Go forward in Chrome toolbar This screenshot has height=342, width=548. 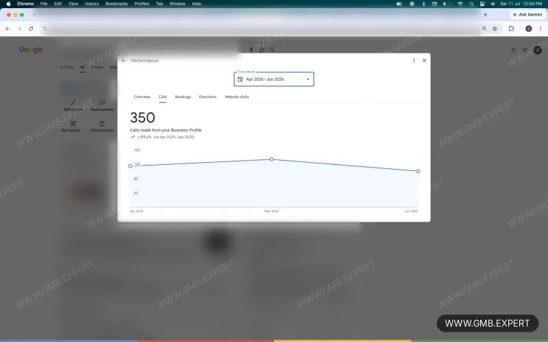pyautogui.click(x=19, y=29)
